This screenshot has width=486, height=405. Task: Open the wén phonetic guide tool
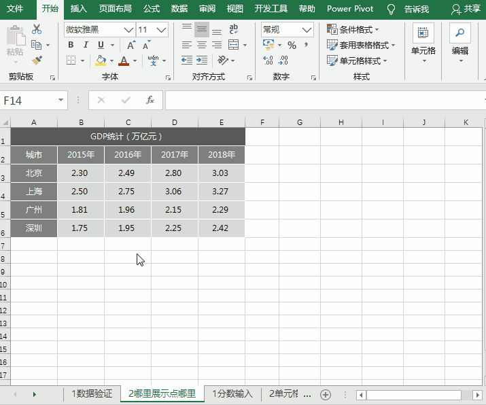click(153, 60)
